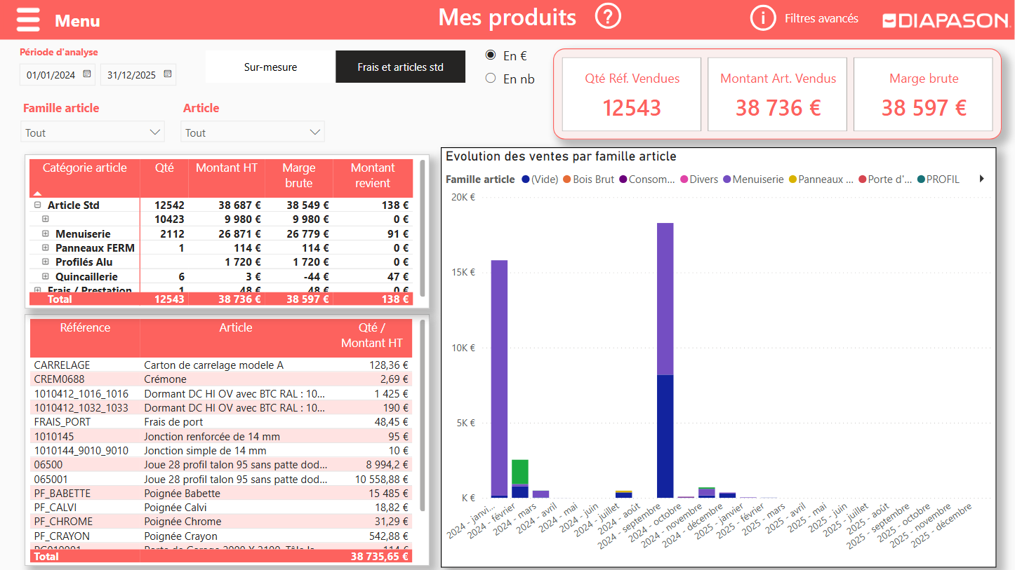Expand the Quincaillerie category row
Viewport: 1015px width, 570px height.
click(x=46, y=277)
